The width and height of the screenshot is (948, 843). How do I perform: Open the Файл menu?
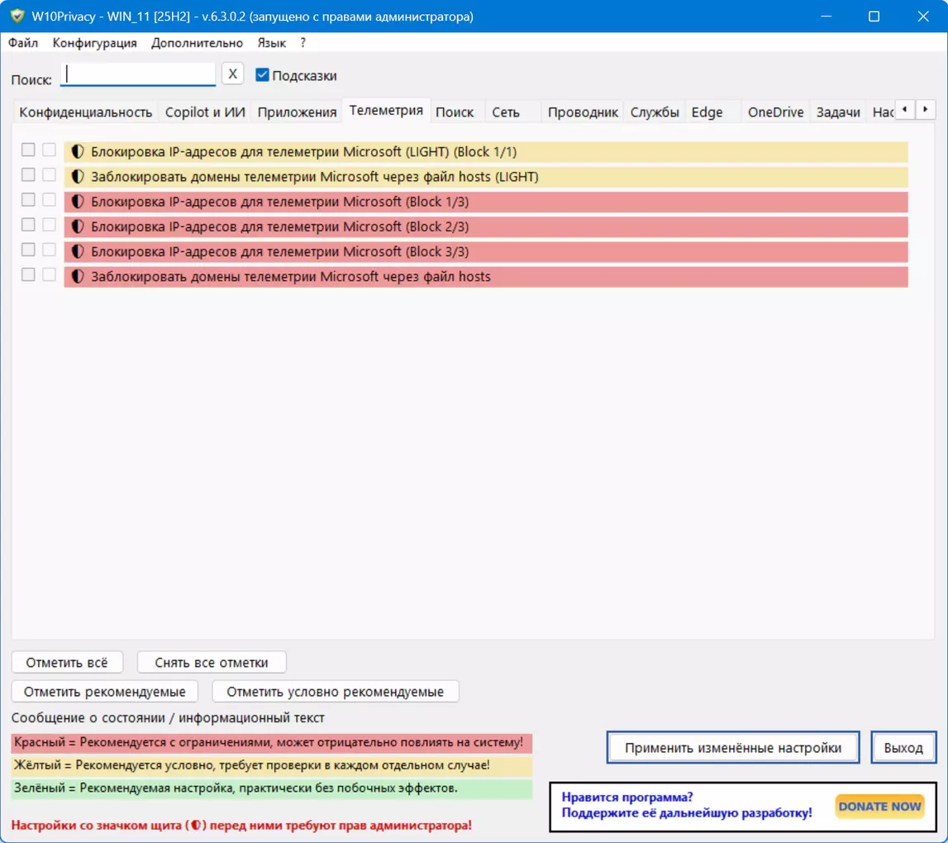pos(23,43)
